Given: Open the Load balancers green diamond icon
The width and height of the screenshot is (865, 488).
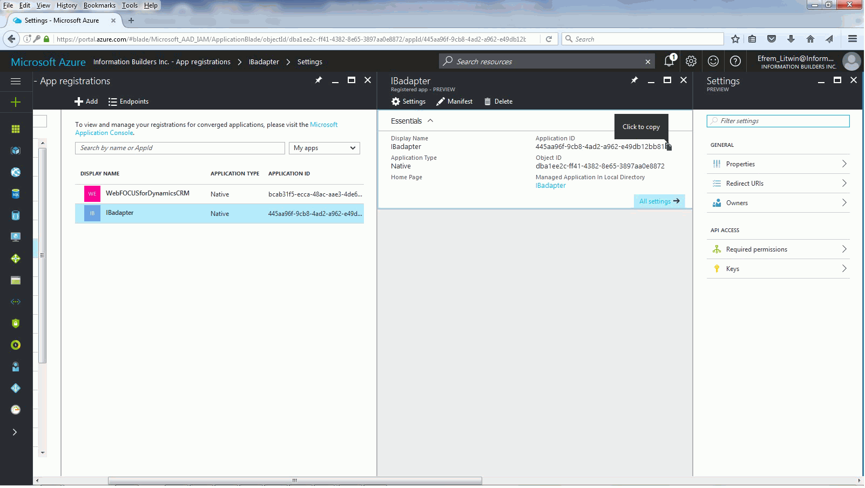Looking at the screenshot, I should [16, 259].
